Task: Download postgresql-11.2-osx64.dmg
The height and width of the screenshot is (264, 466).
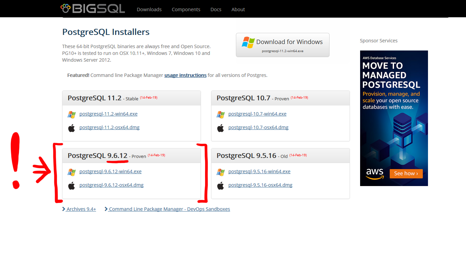Action: click(109, 127)
